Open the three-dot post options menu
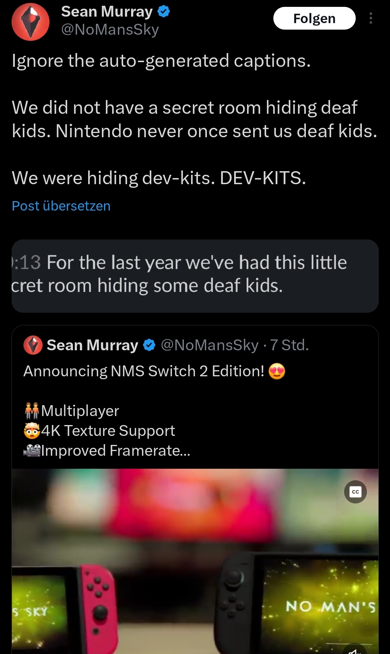Image resolution: width=390 pixels, height=654 pixels. 370,18
